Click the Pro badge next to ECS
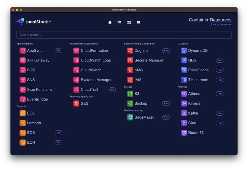The height and width of the screenshot is (169, 248). pyautogui.click(x=58, y=133)
